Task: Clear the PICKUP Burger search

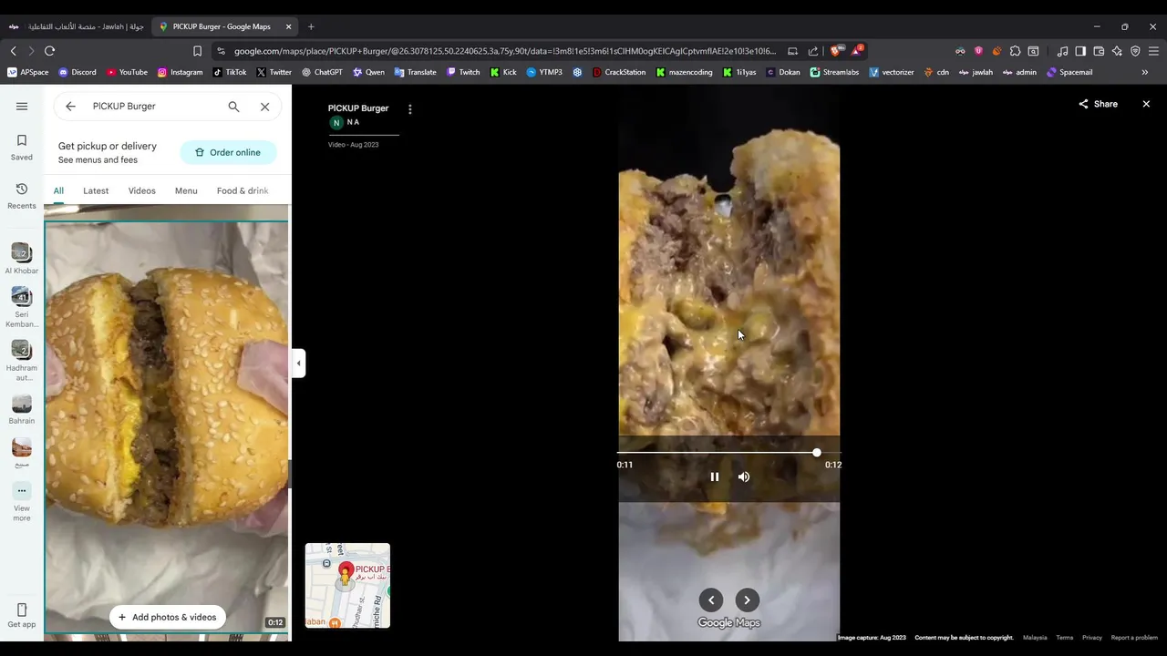Action: tap(264, 107)
